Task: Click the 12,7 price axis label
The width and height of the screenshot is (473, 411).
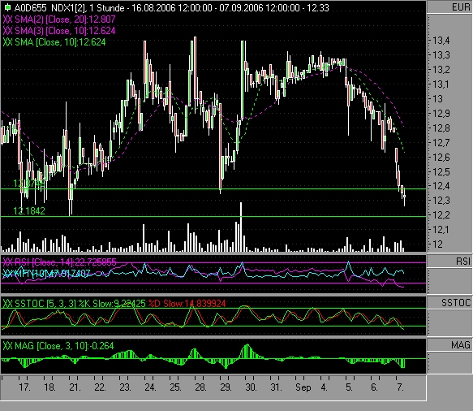Action: (441, 142)
